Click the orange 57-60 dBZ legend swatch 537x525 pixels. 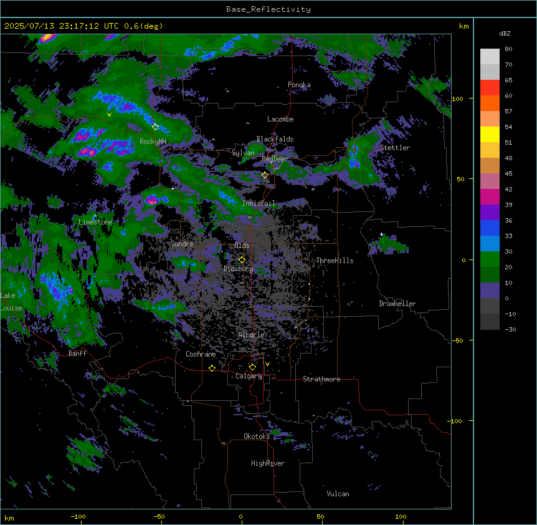click(490, 103)
